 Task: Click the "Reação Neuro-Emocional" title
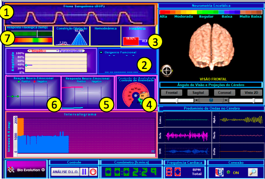pyautogui.click(x=33, y=78)
